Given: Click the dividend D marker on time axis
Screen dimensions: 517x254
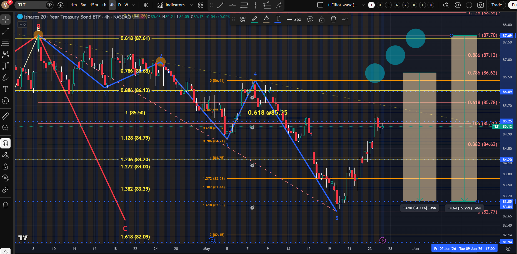Looking at the screenshot, I should click(x=212, y=240).
